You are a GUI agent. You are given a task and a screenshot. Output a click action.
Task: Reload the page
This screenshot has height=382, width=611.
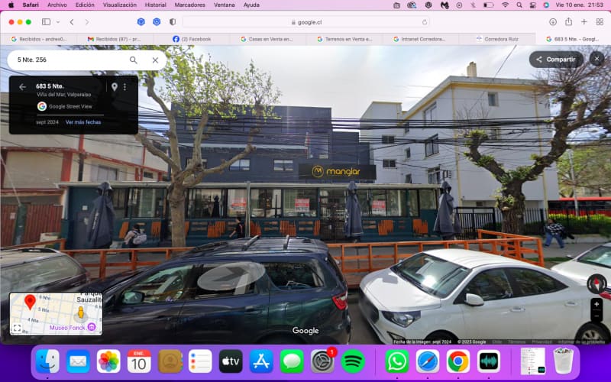425,22
